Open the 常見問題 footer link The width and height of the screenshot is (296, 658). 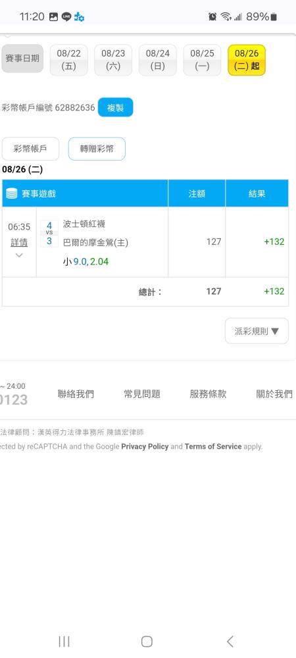141,393
